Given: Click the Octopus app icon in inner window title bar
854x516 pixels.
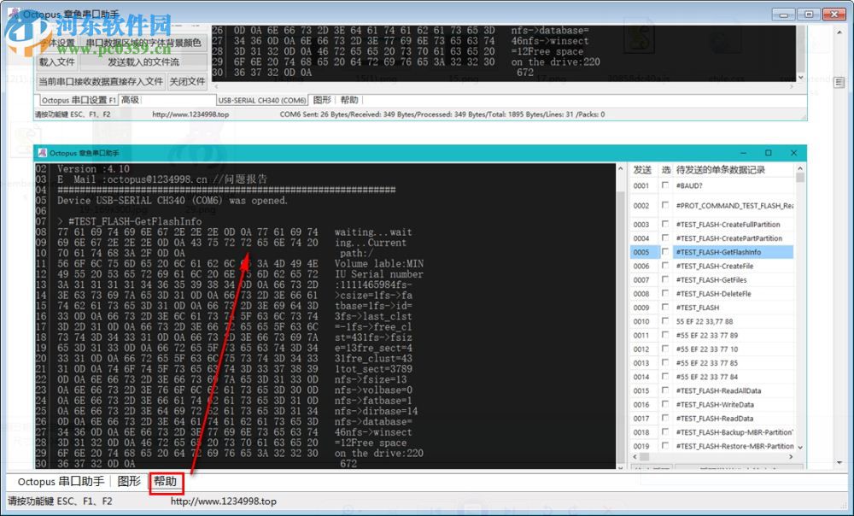Looking at the screenshot, I should pyautogui.click(x=42, y=153).
